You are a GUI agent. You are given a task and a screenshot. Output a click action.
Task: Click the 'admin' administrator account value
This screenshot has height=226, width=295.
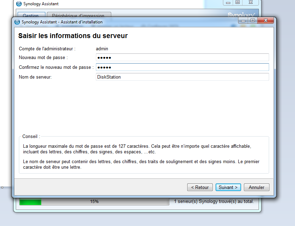102,49
